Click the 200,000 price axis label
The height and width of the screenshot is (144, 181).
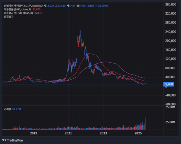(171, 41)
